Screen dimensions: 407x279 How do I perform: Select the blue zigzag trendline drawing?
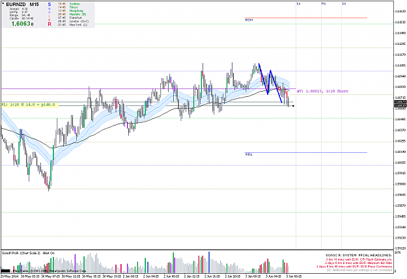pyautogui.click(x=270, y=82)
